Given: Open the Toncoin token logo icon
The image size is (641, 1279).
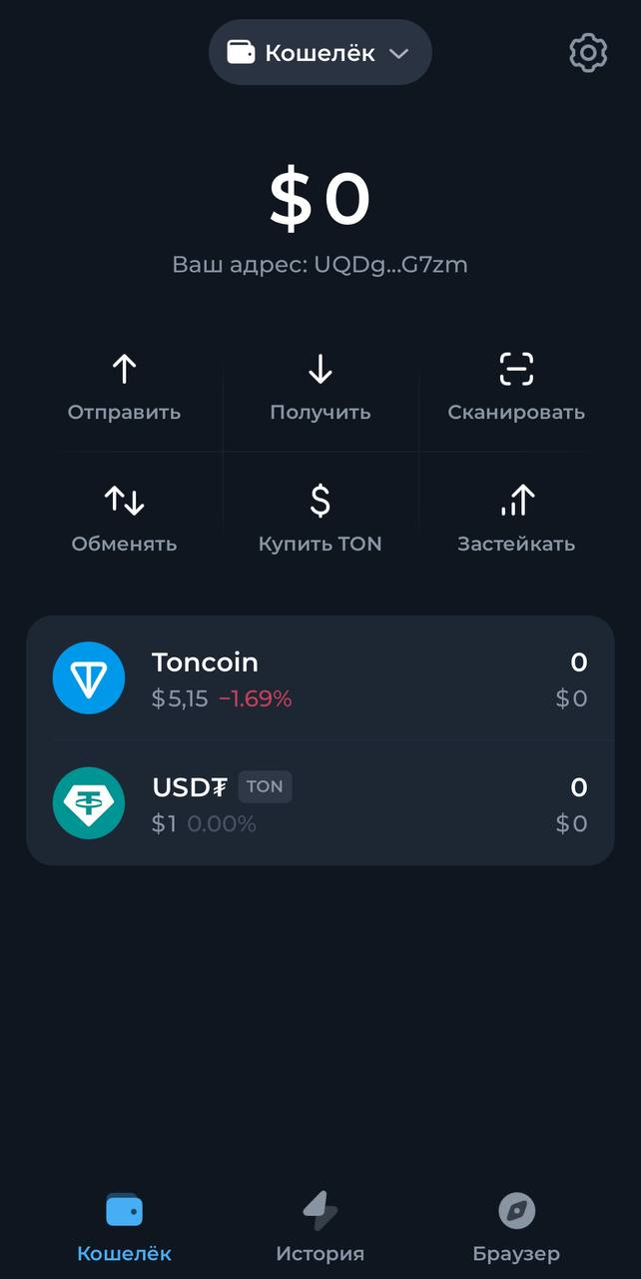Looking at the screenshot, I should (89, 677).
